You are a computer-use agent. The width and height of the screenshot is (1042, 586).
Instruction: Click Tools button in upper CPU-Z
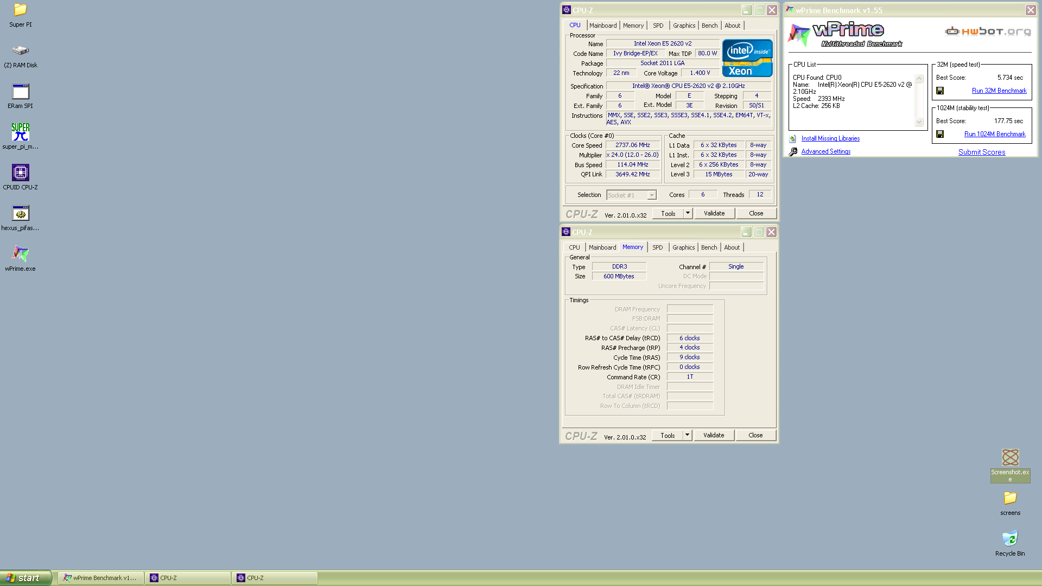pyautogui.click(x=668, y=213)
